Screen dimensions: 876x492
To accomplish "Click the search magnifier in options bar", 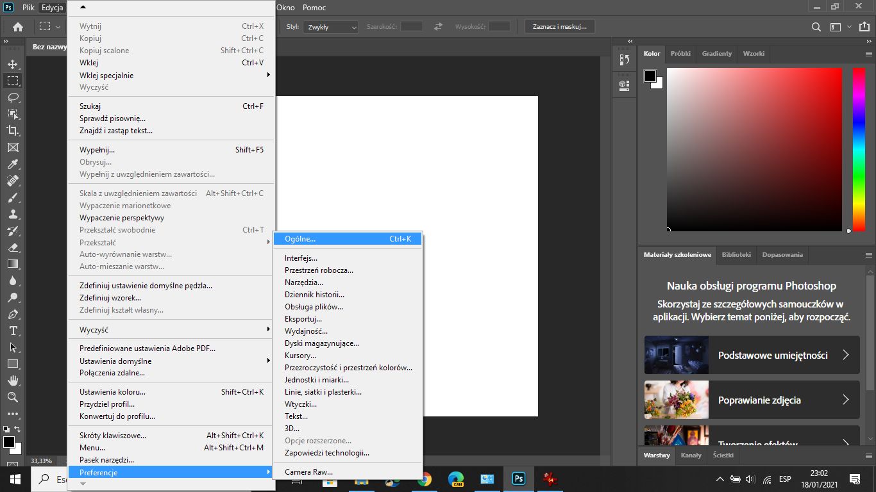I will pos(816,27).
